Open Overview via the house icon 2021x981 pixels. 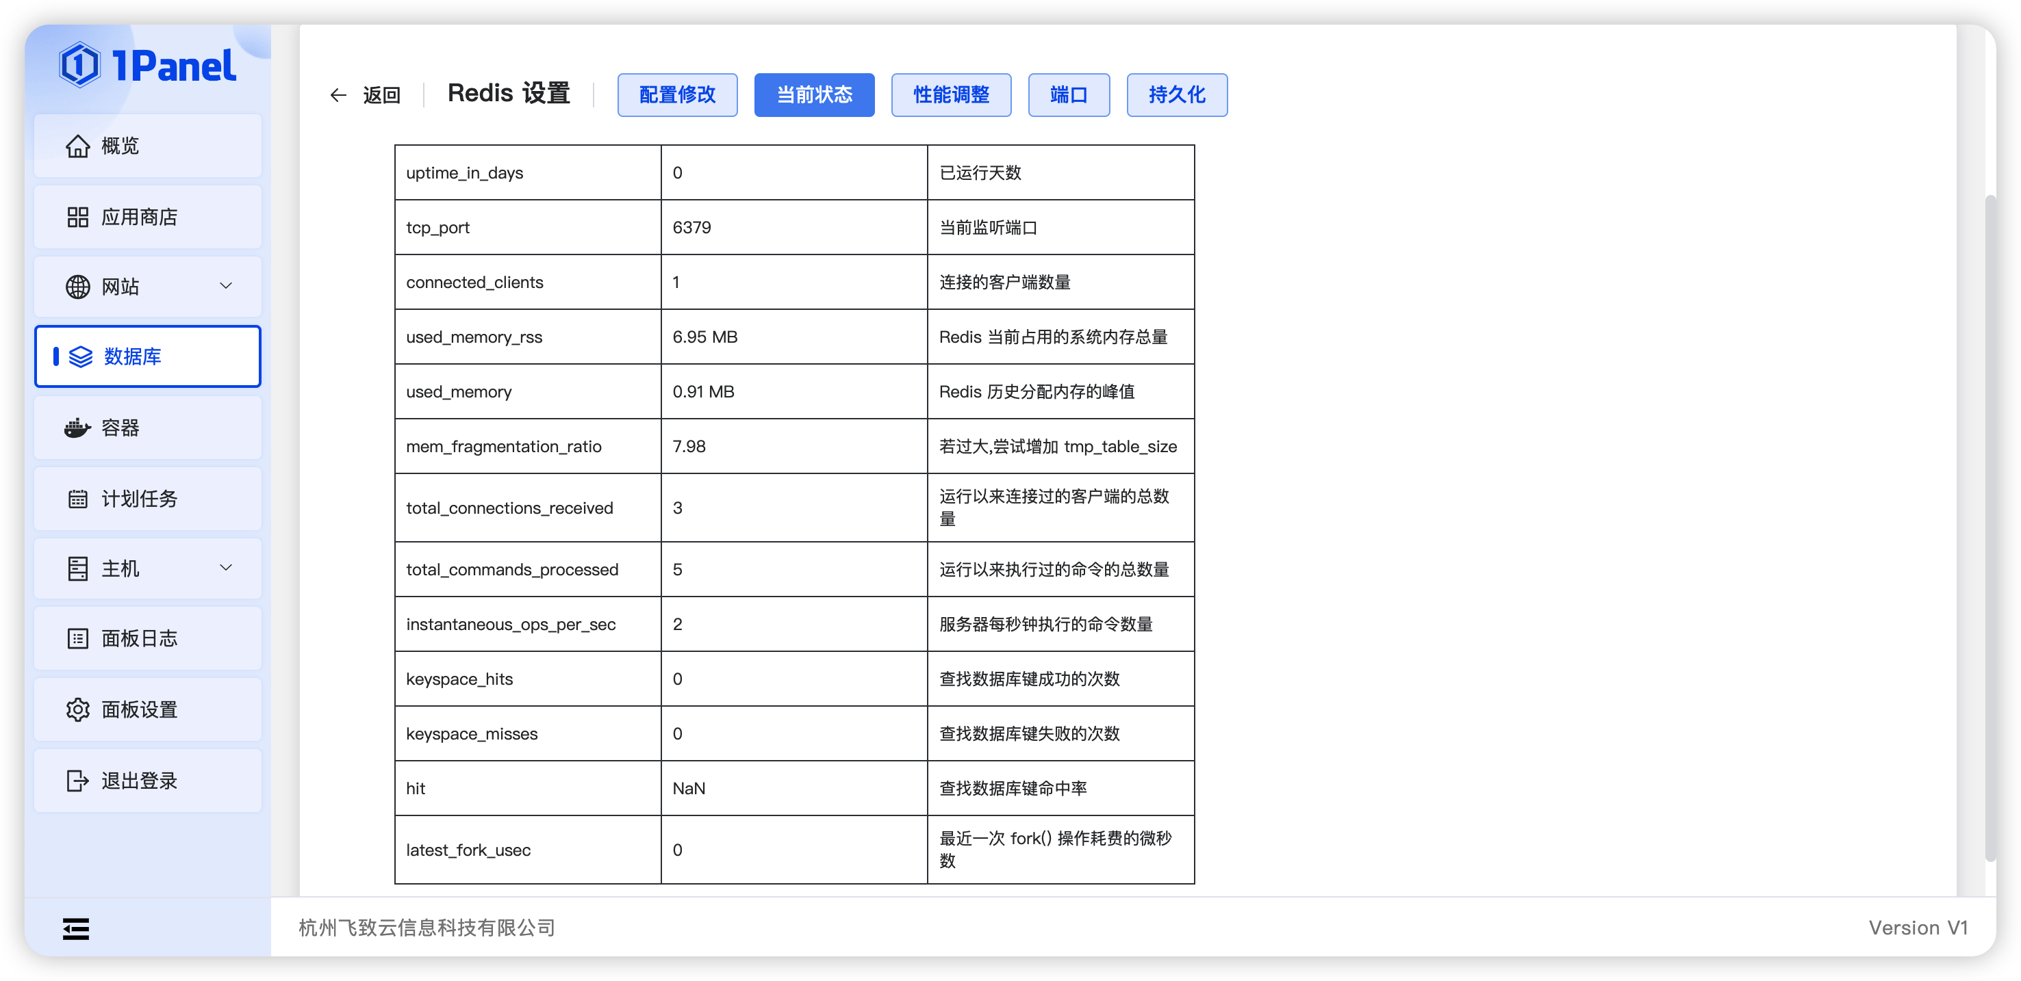pos(77,146)
